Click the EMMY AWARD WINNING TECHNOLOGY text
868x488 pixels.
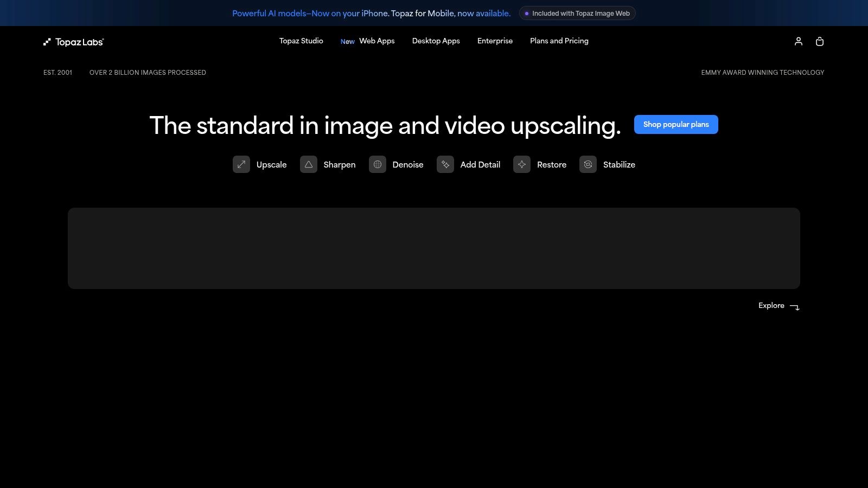(763, 72)
